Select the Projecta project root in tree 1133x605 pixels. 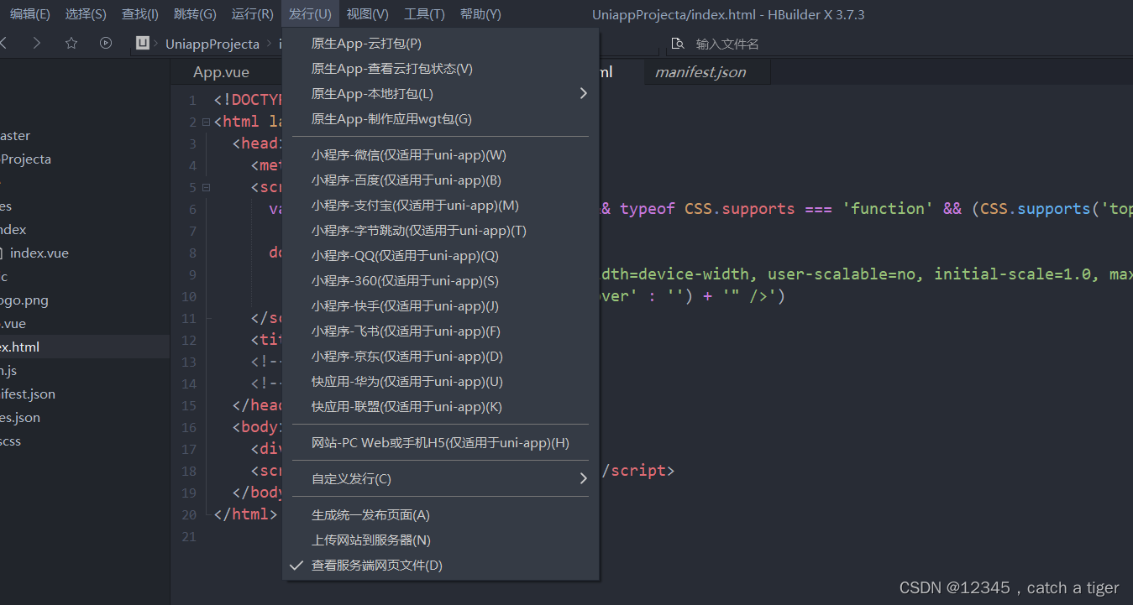pos(26,159)
